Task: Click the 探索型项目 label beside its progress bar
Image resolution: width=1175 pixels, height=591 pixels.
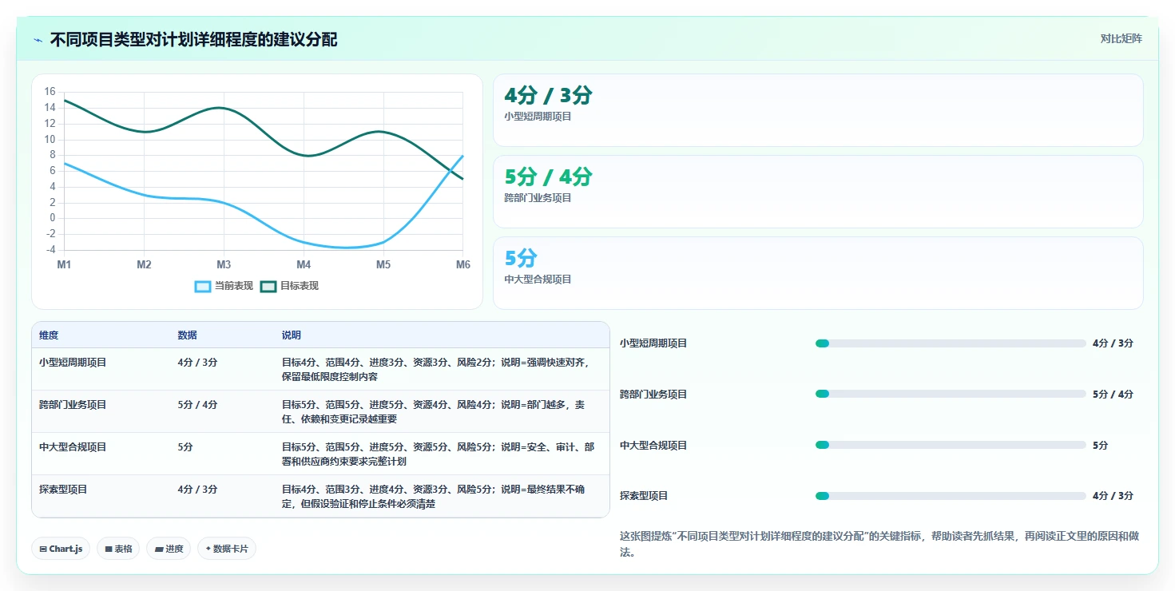Action: pos(644,496)
